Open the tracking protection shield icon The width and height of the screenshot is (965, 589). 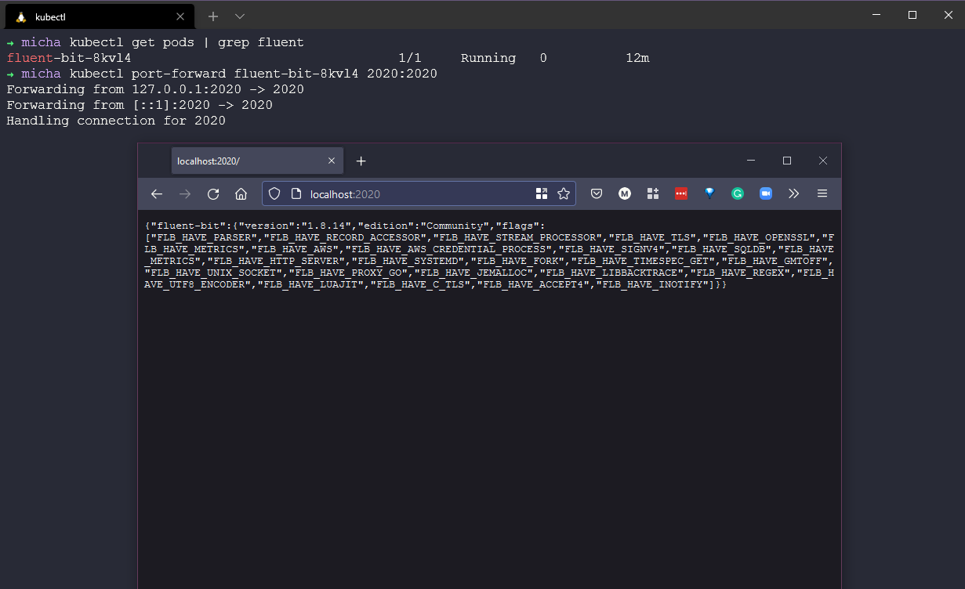(274, 194)
